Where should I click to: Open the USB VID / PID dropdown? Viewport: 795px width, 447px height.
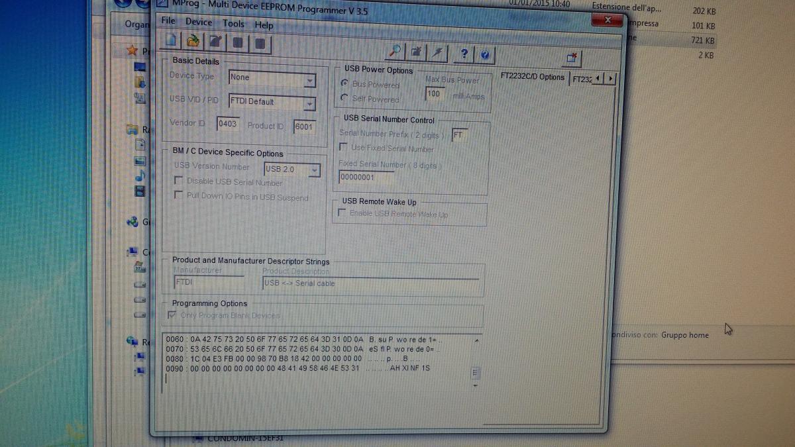coord(309,103)
